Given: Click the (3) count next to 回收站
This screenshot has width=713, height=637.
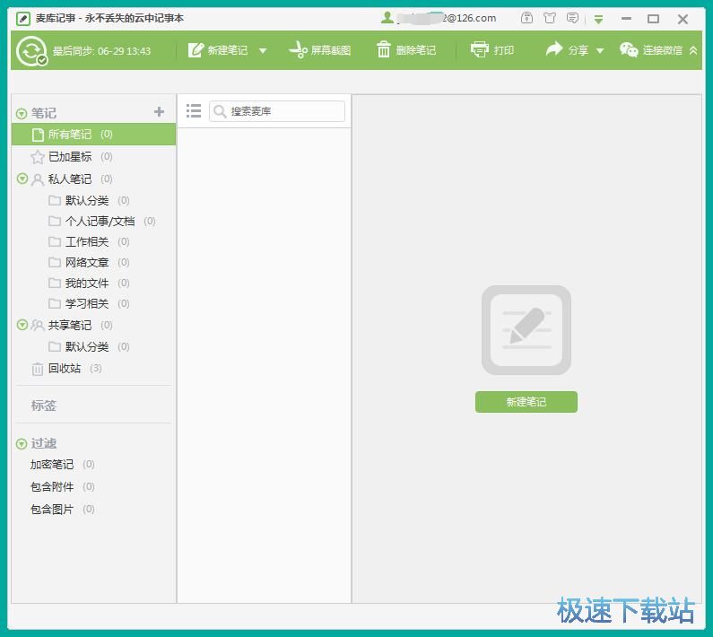Looking at the screenshot, I should click(x=95, y=368).
